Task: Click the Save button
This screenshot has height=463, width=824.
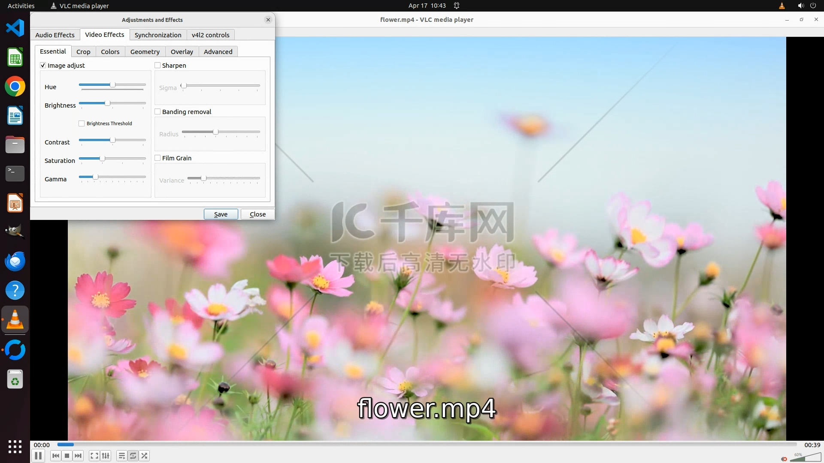Action: tap(221, 214)
